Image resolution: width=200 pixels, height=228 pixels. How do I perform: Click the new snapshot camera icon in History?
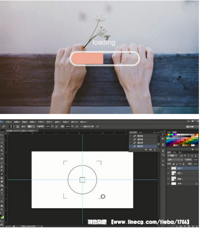coord(151,149)
